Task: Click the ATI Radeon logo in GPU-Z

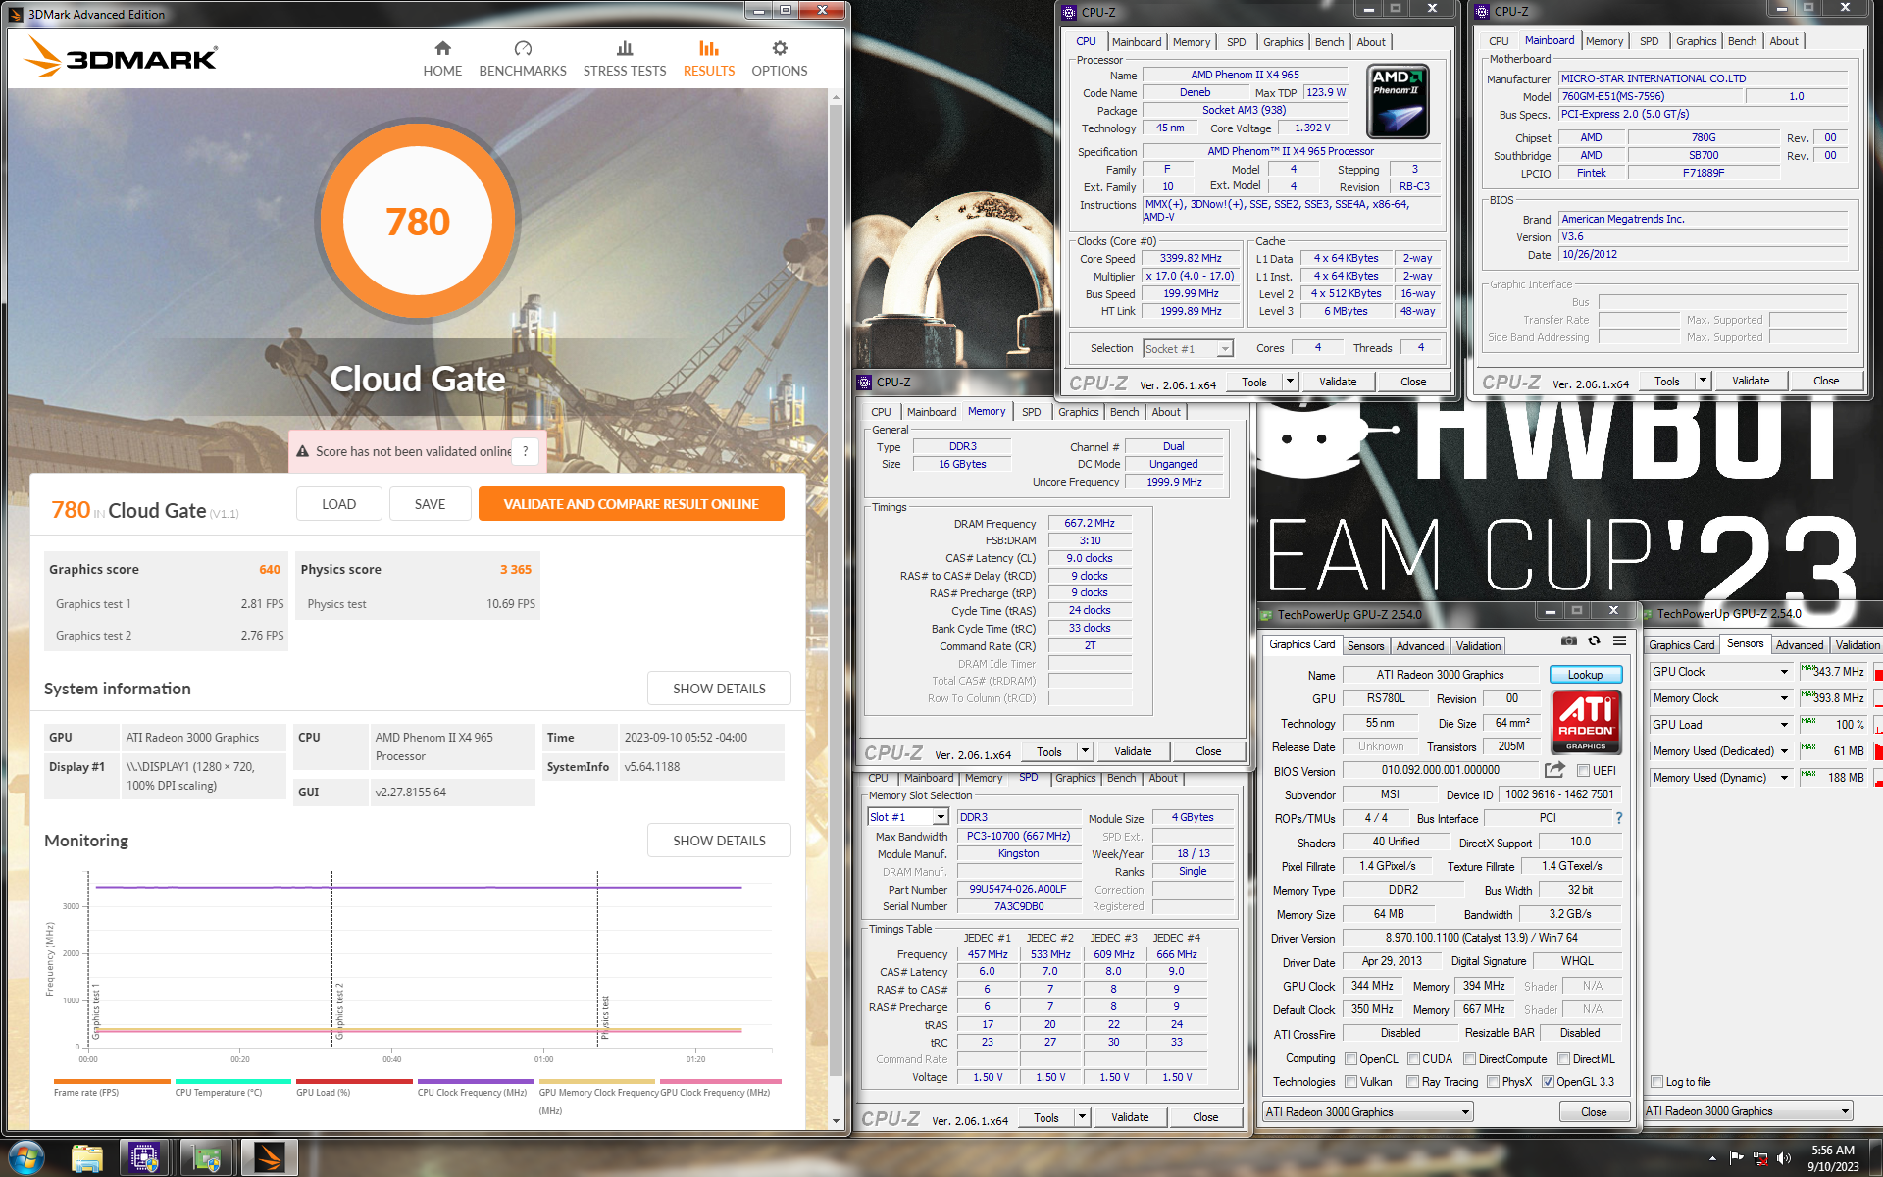Action: pos(1586,722)
